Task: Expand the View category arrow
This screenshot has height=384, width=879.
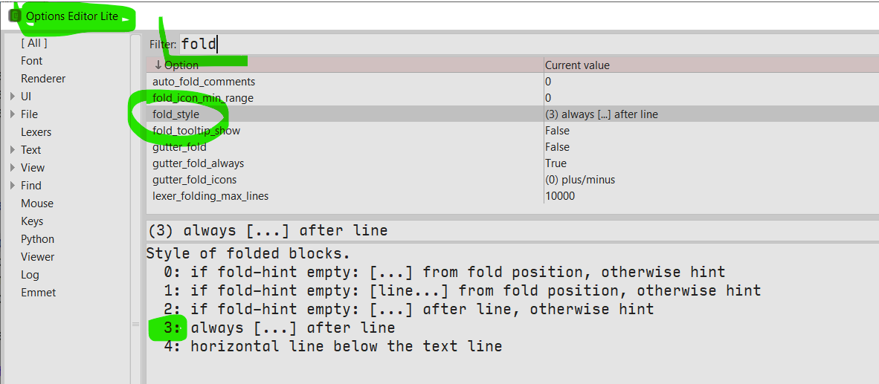Action: click(x=13, y=168)
